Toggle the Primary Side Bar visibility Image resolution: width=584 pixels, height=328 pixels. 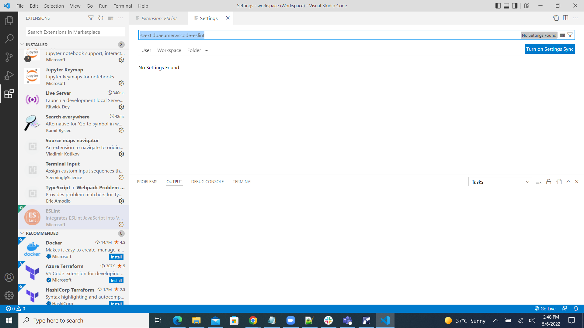point(498,5)
